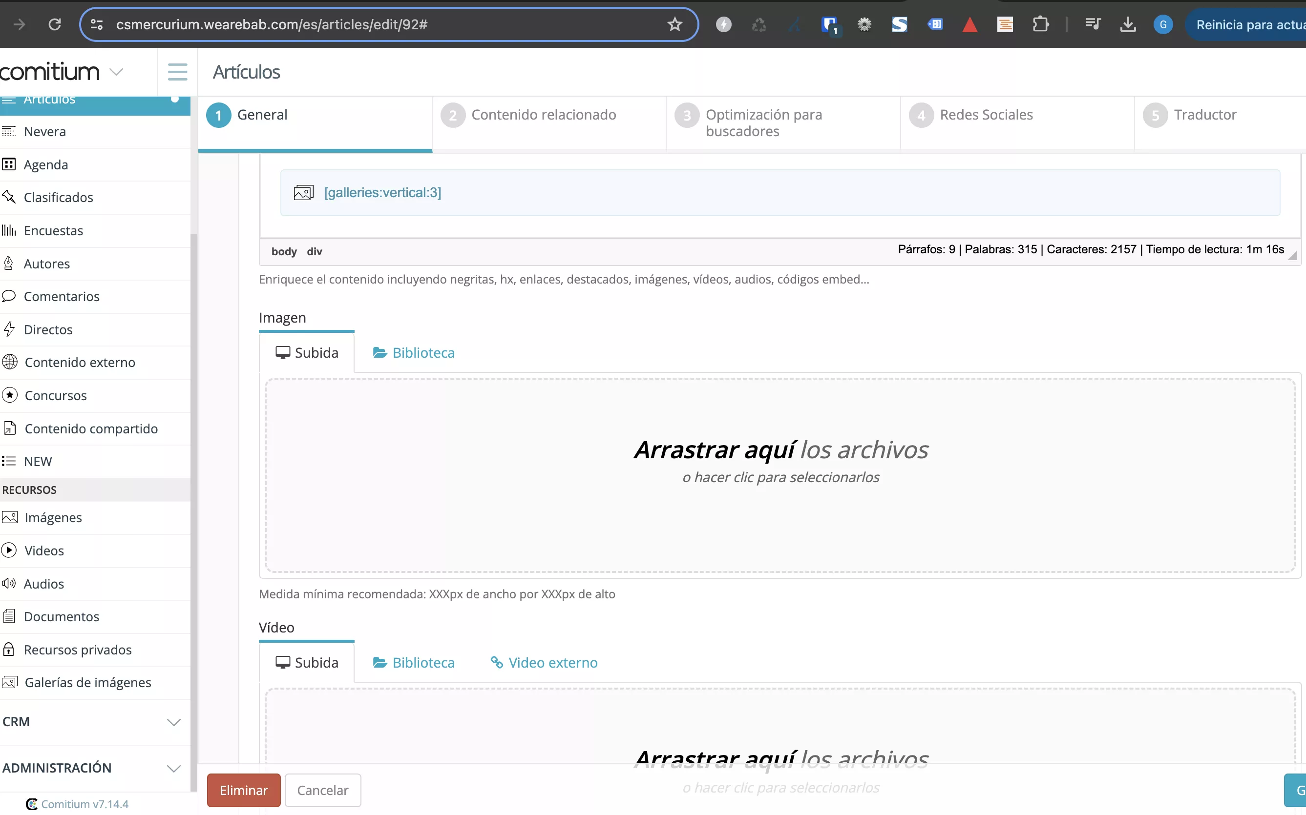This screenshot has height=815, width=1306.
Task: Expand the comitium logo dropdown
Action: coord(116,72)
